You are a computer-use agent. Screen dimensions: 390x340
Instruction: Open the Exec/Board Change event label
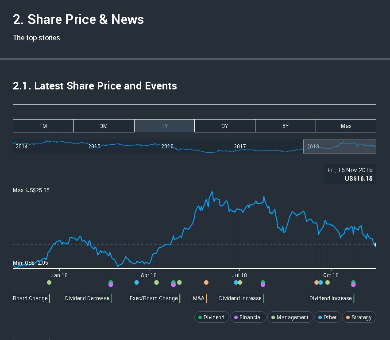tap(154, 298)
